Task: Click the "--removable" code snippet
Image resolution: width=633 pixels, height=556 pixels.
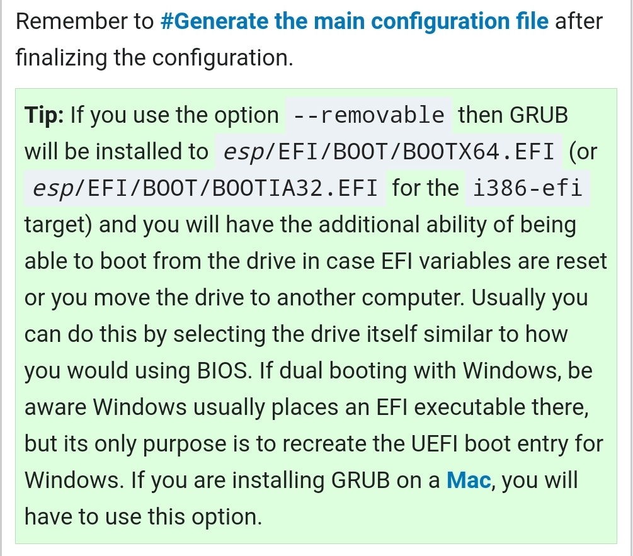Action: point(369,115)
